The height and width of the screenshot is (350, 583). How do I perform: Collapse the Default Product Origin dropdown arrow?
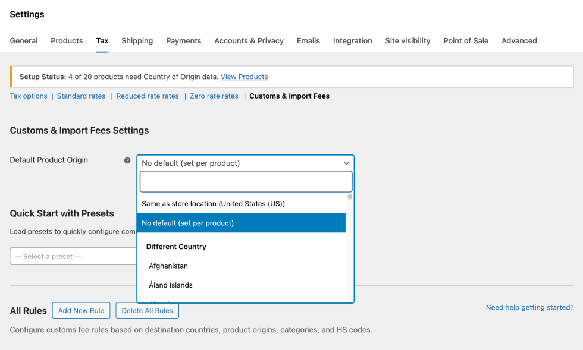(x=346, y=163)
